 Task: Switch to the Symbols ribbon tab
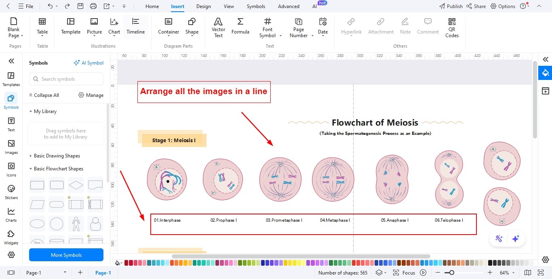click(x=256, y=6)
